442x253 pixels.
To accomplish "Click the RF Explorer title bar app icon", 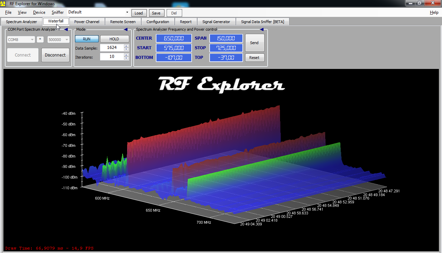I will coord(3,3).
